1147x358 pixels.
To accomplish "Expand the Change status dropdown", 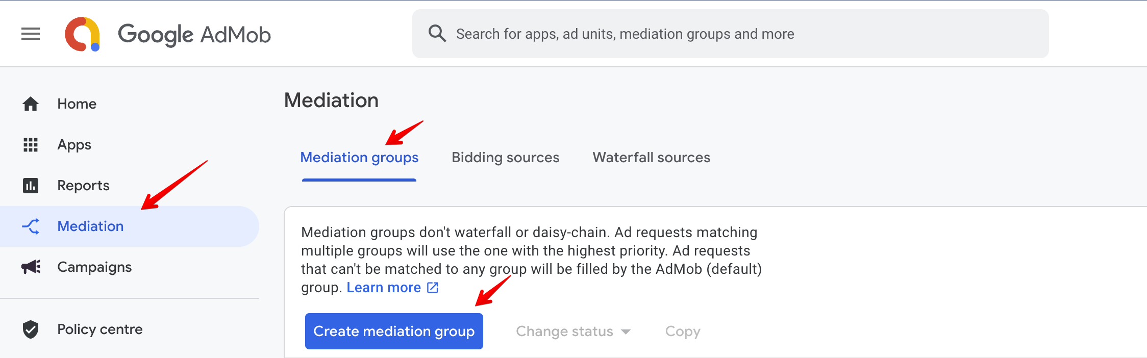I will point(573,331).
